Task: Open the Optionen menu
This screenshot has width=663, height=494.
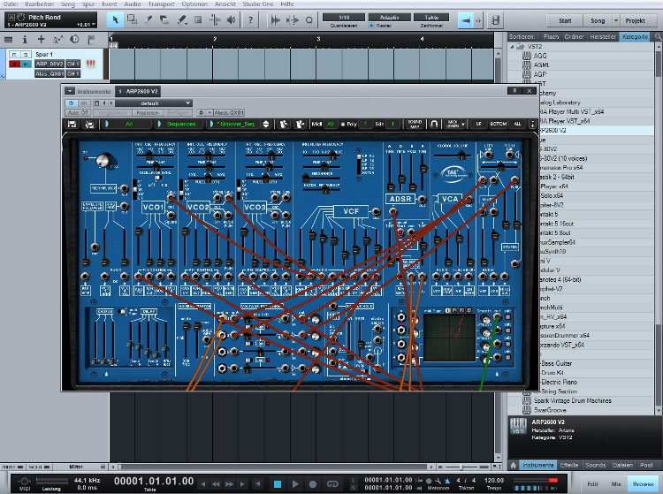Action: pos(194,4)
